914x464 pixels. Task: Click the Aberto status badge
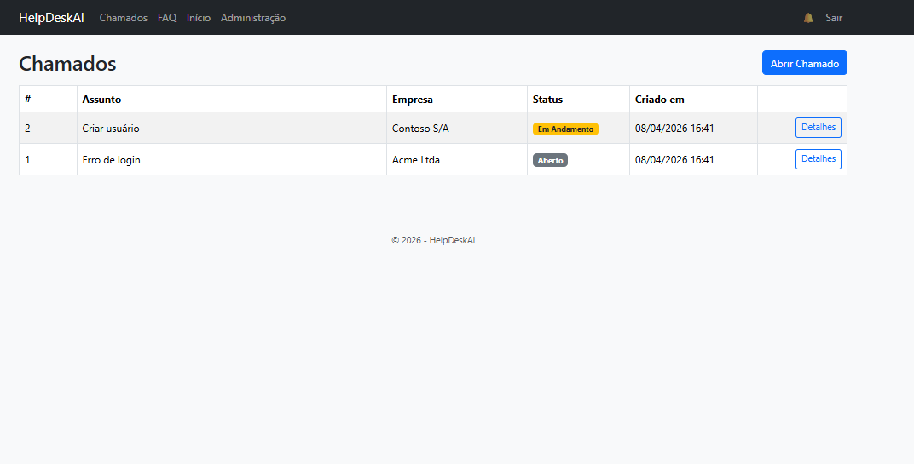(550, 161)
